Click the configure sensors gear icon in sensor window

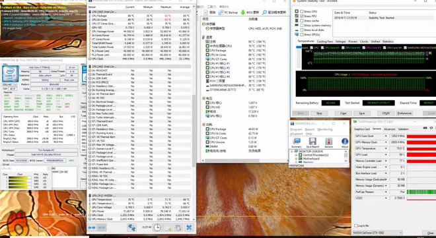click(178, 227)
